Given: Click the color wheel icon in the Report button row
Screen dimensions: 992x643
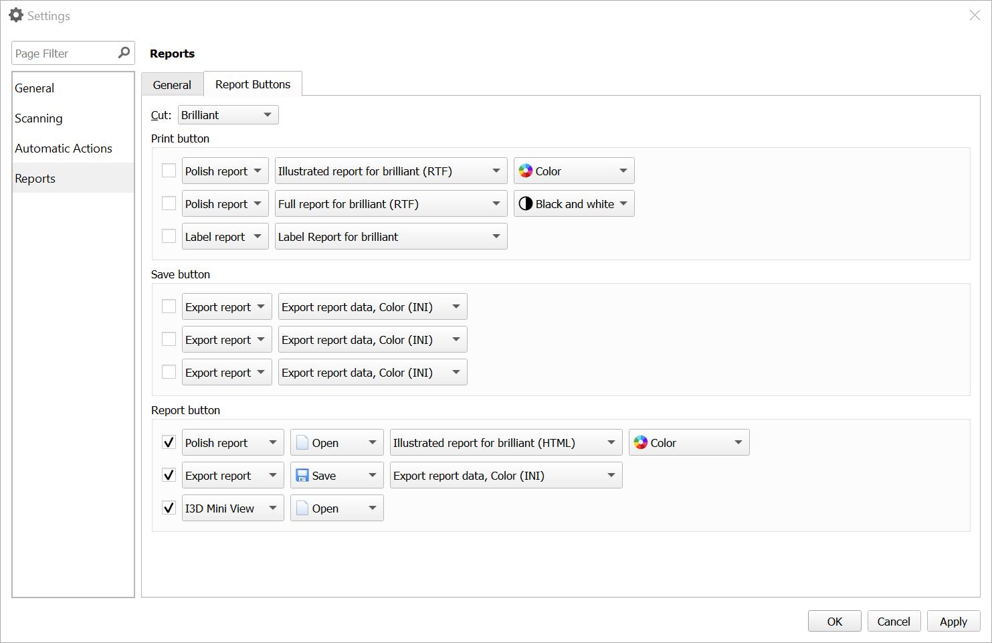Looking at the screenshot, I should point(641,442).
